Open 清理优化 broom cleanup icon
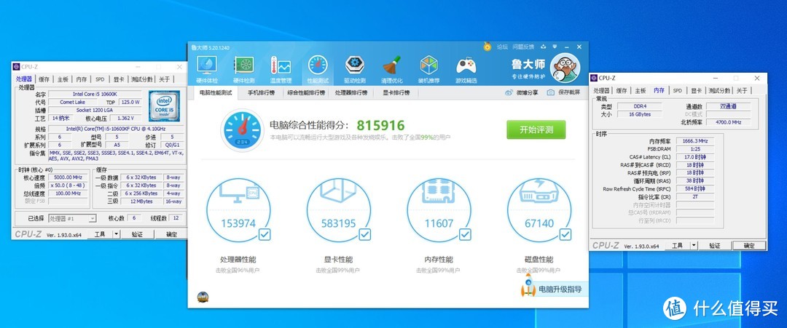Screen dimensions: 787x328 (392, 65)
